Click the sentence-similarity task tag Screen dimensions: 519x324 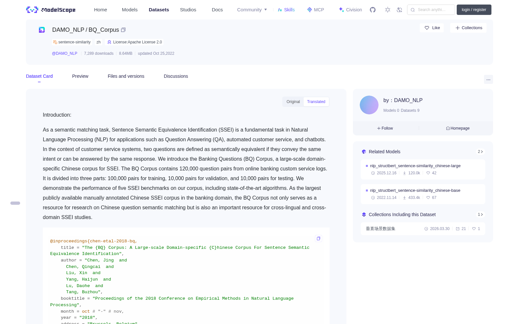click(x=72, y=42)
